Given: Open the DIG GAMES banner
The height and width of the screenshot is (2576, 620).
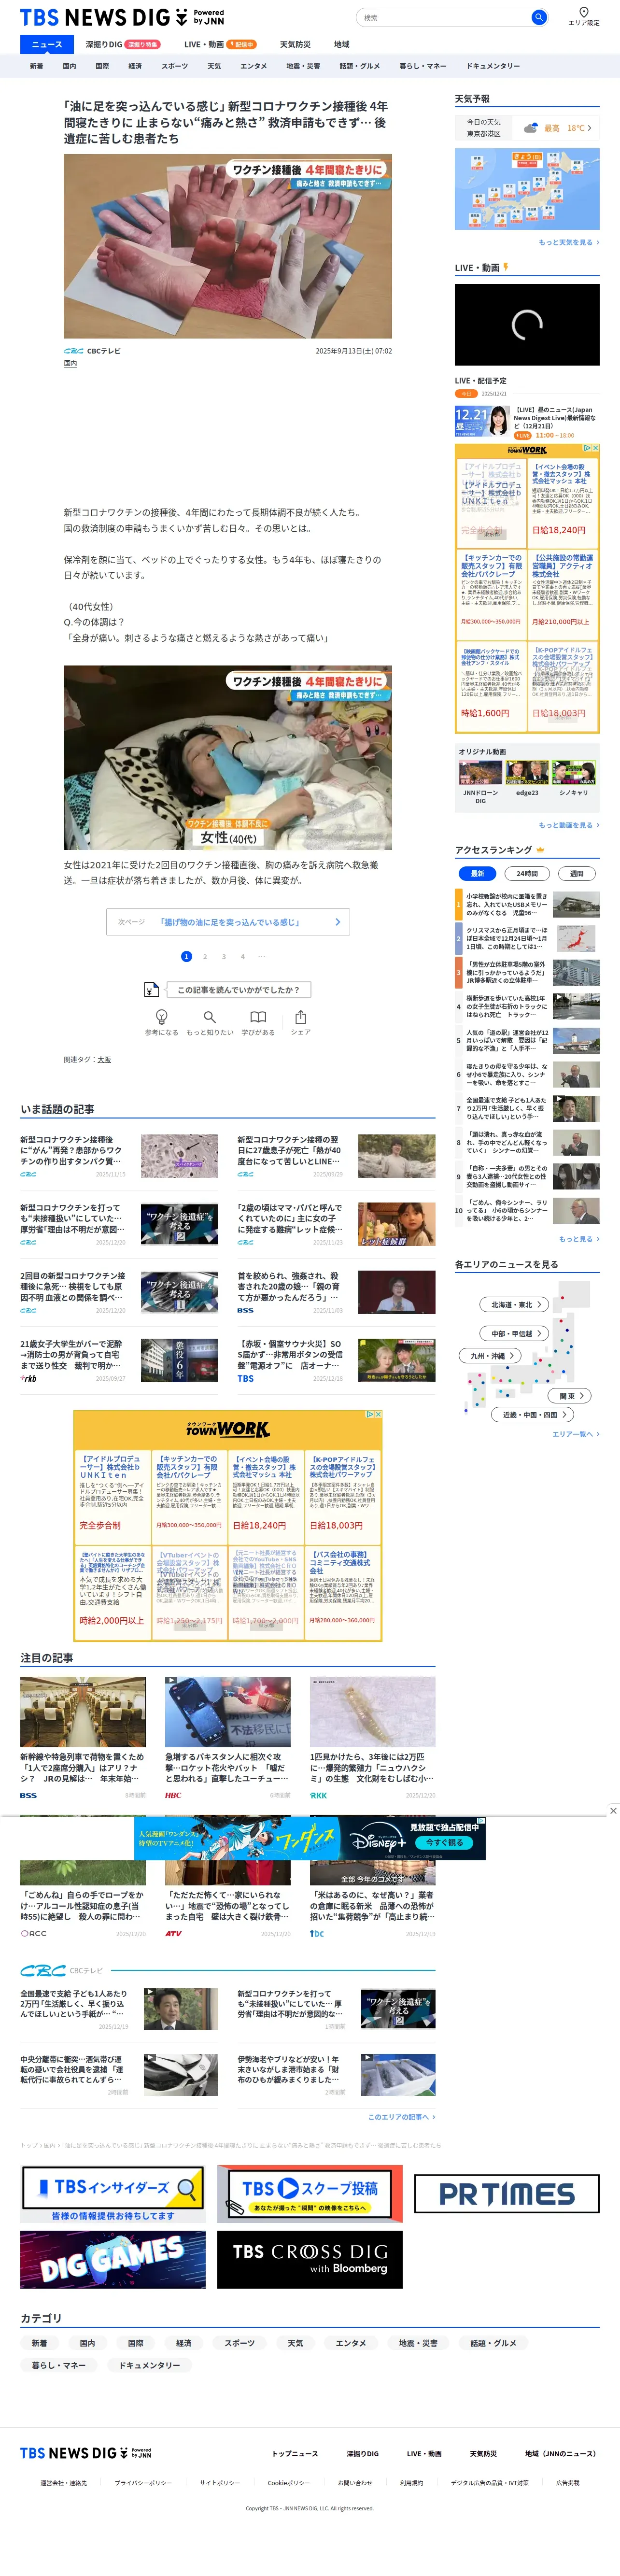Looking at the screenshot, I should [113, 2259].
